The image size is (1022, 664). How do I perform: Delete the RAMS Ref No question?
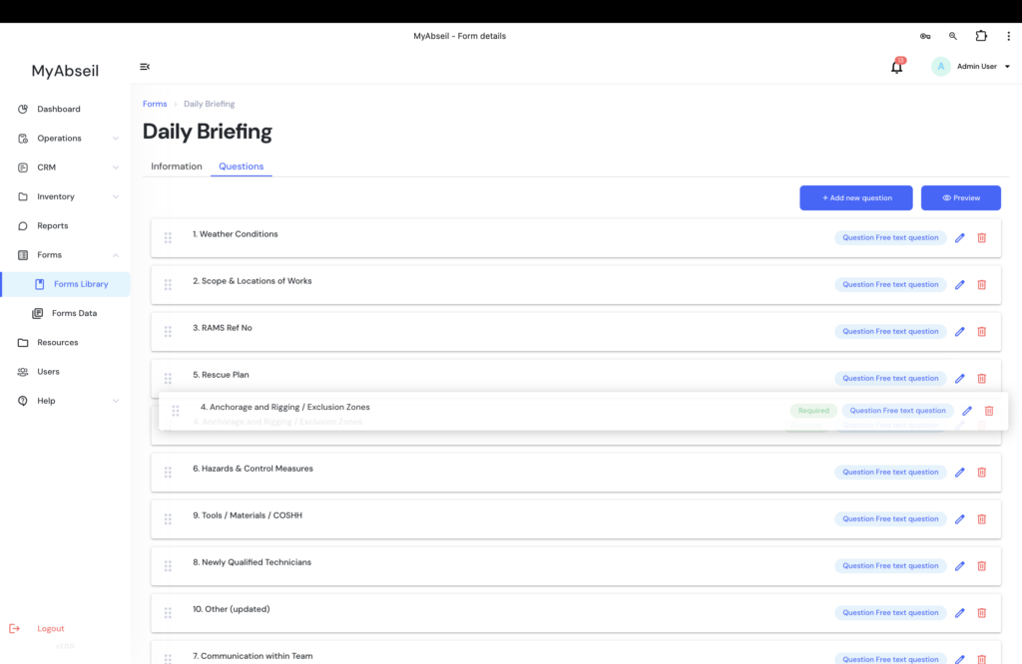(x=981, y=332)
